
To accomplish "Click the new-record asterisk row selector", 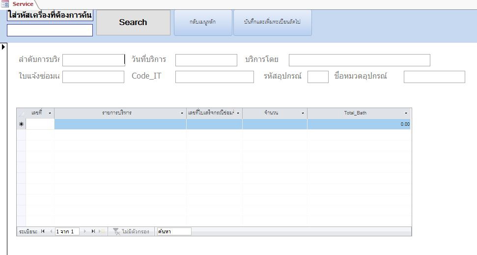I will [x=21, y=124].
